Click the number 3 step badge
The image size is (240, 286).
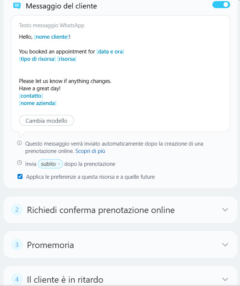coord(17,244)
